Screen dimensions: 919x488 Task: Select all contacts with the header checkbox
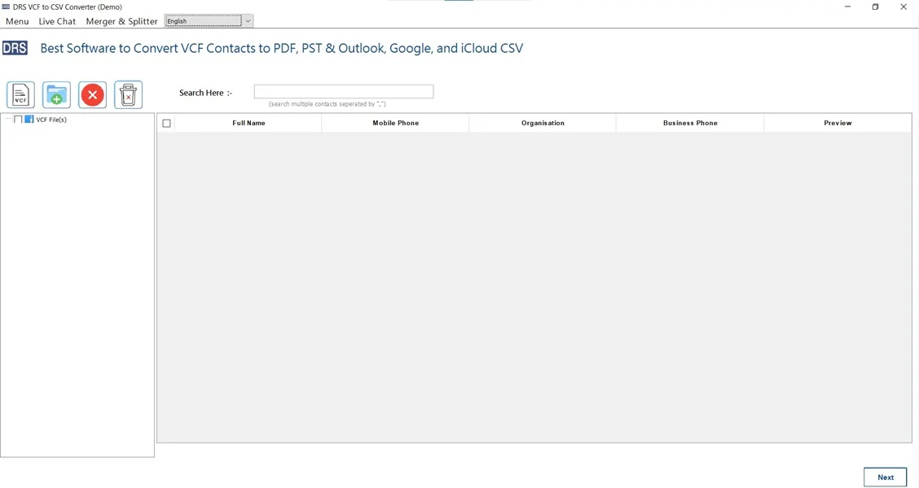pos(166,122)
